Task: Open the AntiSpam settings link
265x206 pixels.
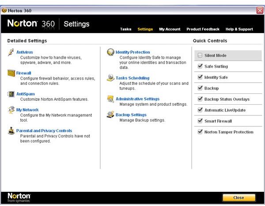Action: click(x=26, y=94)
